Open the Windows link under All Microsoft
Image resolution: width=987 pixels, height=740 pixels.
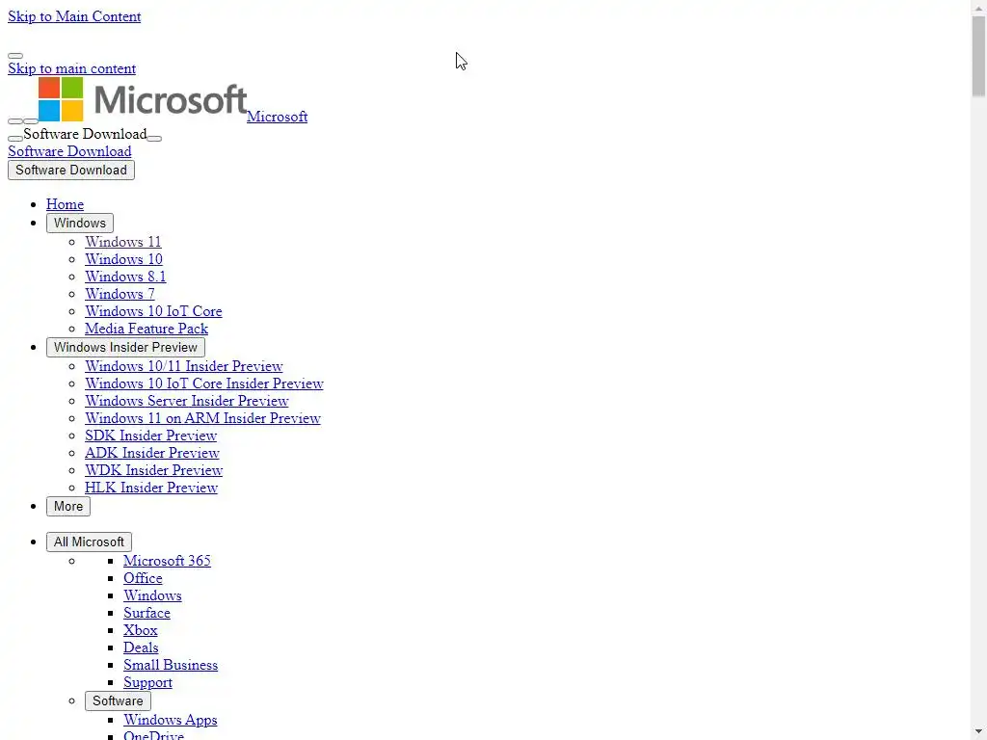click(x=153, y=595)
